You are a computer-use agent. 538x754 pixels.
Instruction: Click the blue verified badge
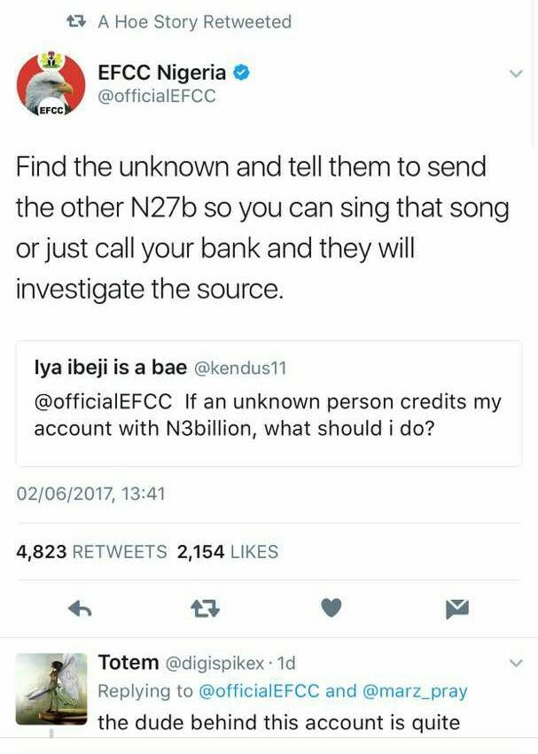click(x=241, y=74)
